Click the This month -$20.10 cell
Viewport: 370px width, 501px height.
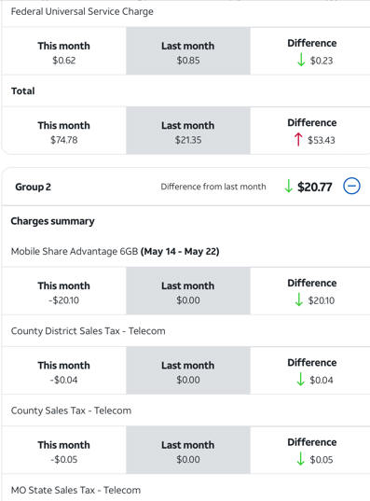[64, 291]
